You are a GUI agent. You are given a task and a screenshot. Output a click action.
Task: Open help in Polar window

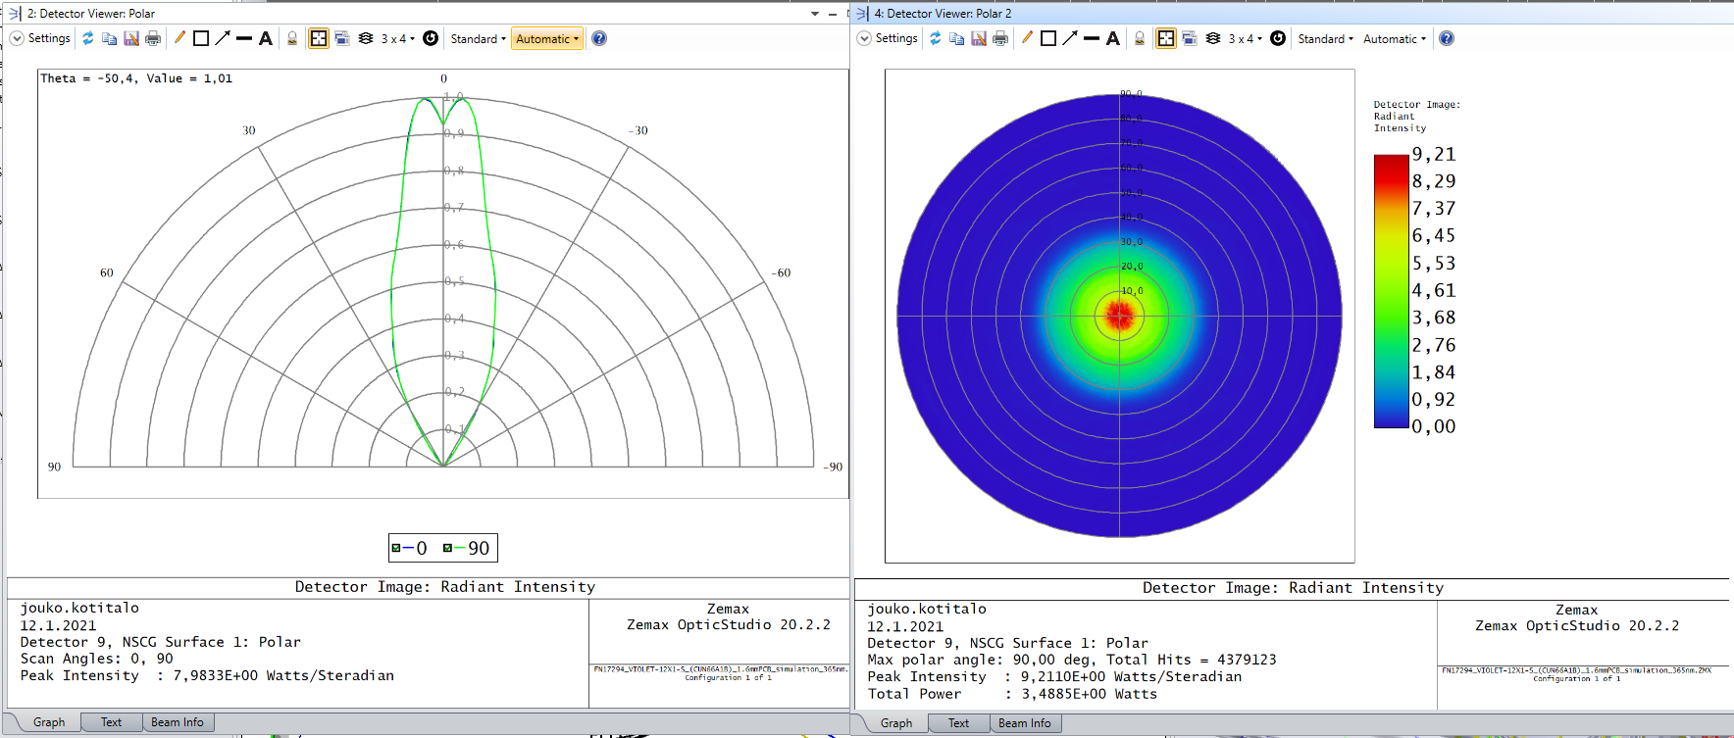(x=599, y=38)
